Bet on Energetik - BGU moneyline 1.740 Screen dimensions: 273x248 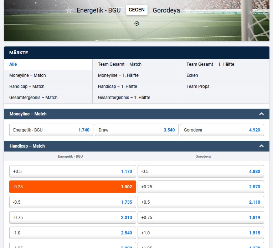[51, 130]
